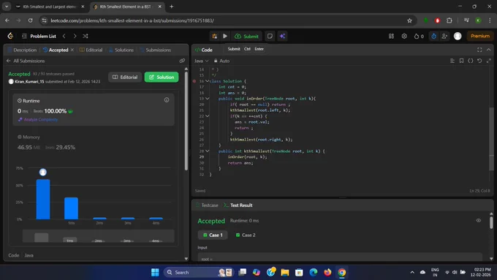The image size is (497, 280).
Task: Collapse the kthSmallest method fold at line 28
Action: (208, 151)
